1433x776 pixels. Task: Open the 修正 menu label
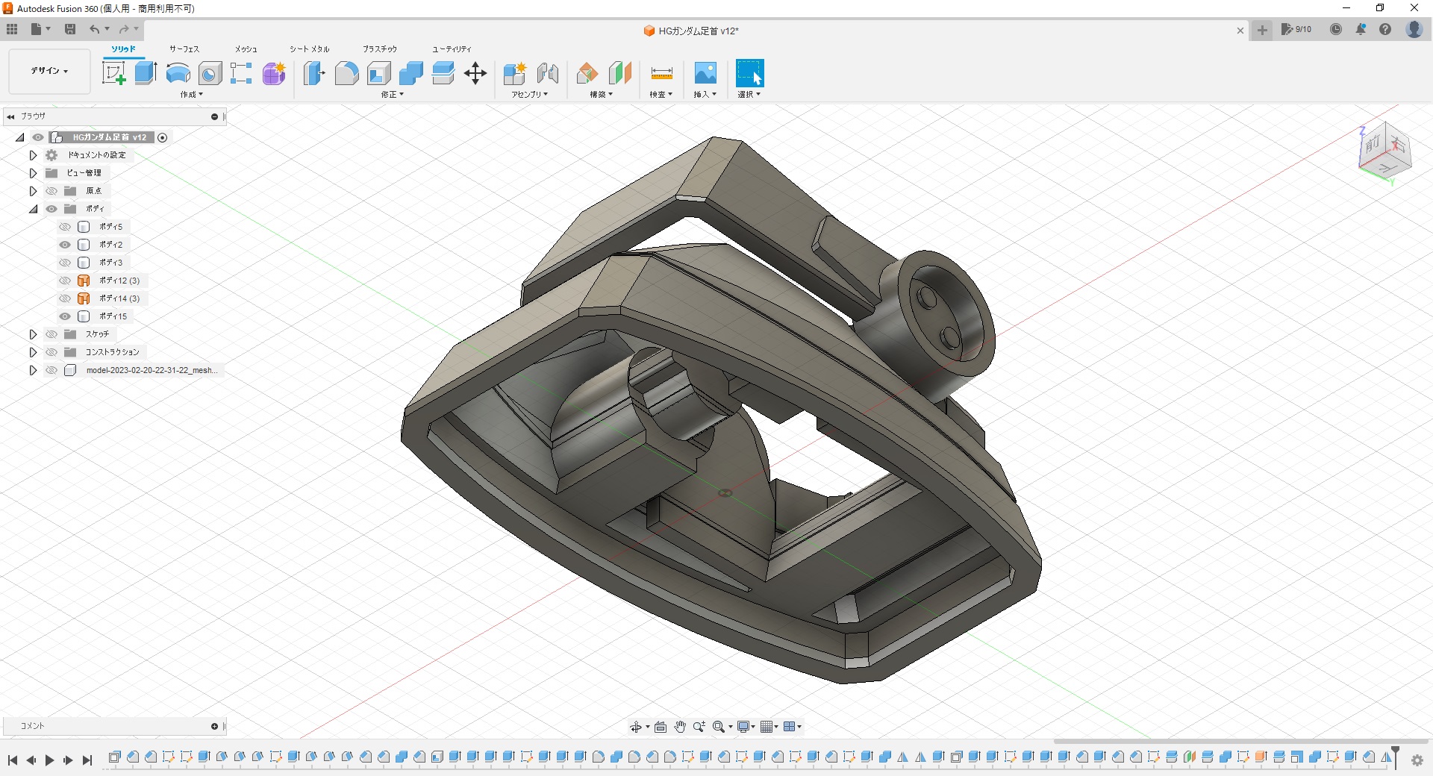[392, 95]
